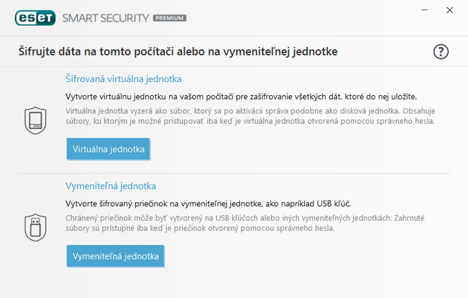This screenshot has width=468, height=298.
Task: Close the ESET Smart Security window
Action: 450,10
